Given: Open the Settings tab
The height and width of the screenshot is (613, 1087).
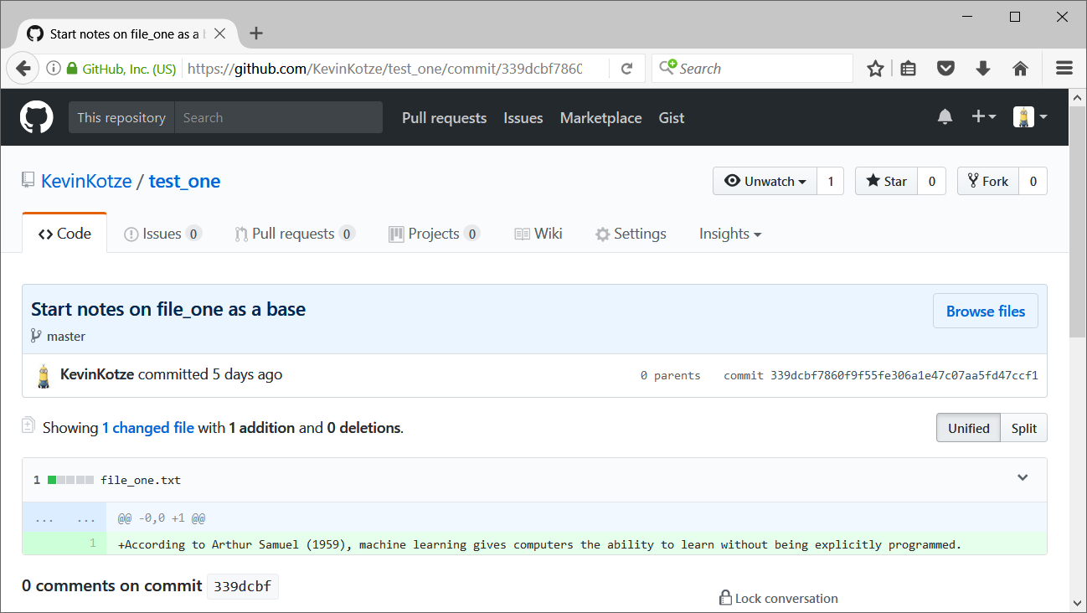Looking at the screenshot, I should point(631,234).
